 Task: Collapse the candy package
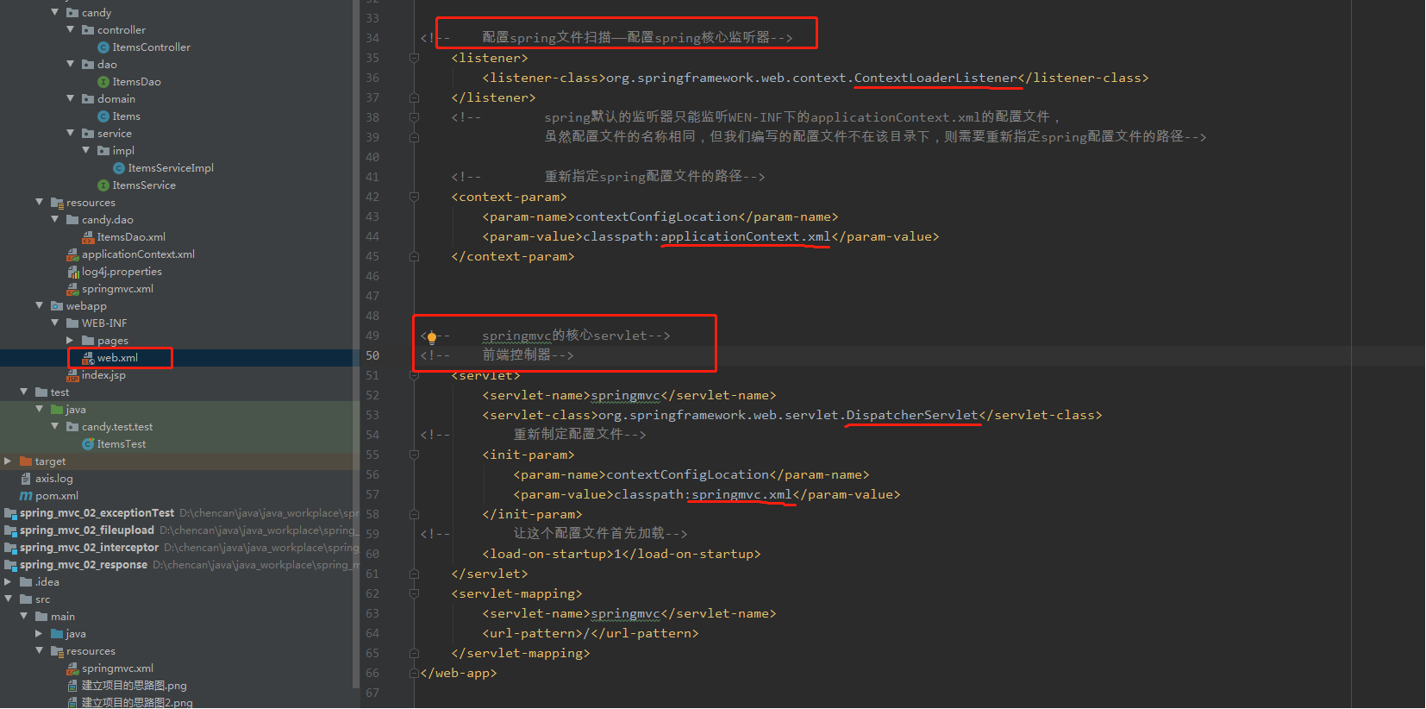point(55,12)
